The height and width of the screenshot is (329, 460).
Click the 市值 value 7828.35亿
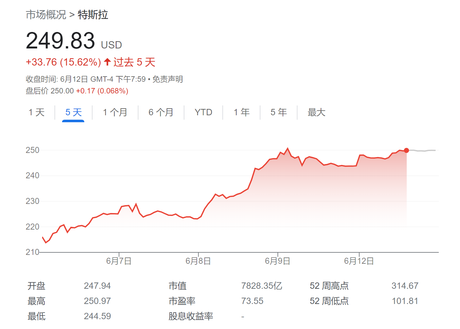(262, 286)
